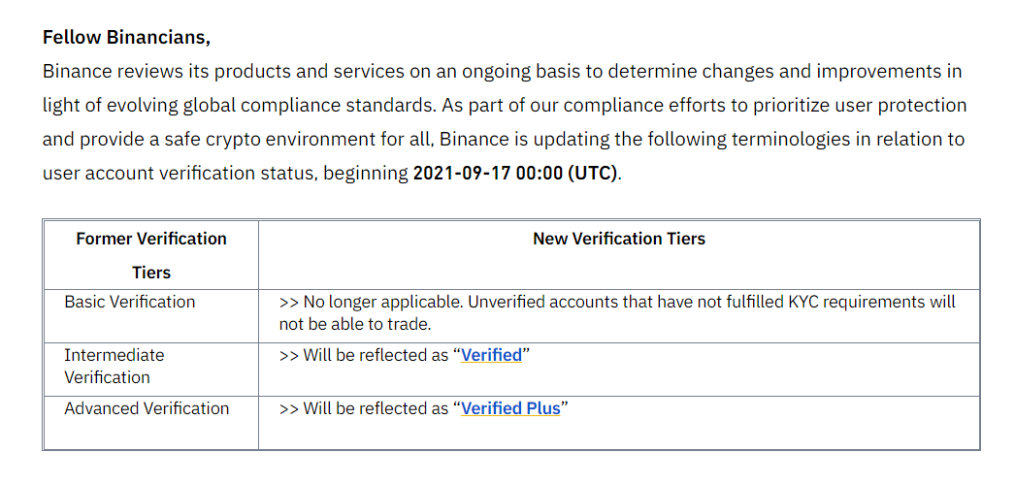Viewport: 1015px width, 485px height.
Task: Follow the "Verified Plus" link
Action: 510,408
